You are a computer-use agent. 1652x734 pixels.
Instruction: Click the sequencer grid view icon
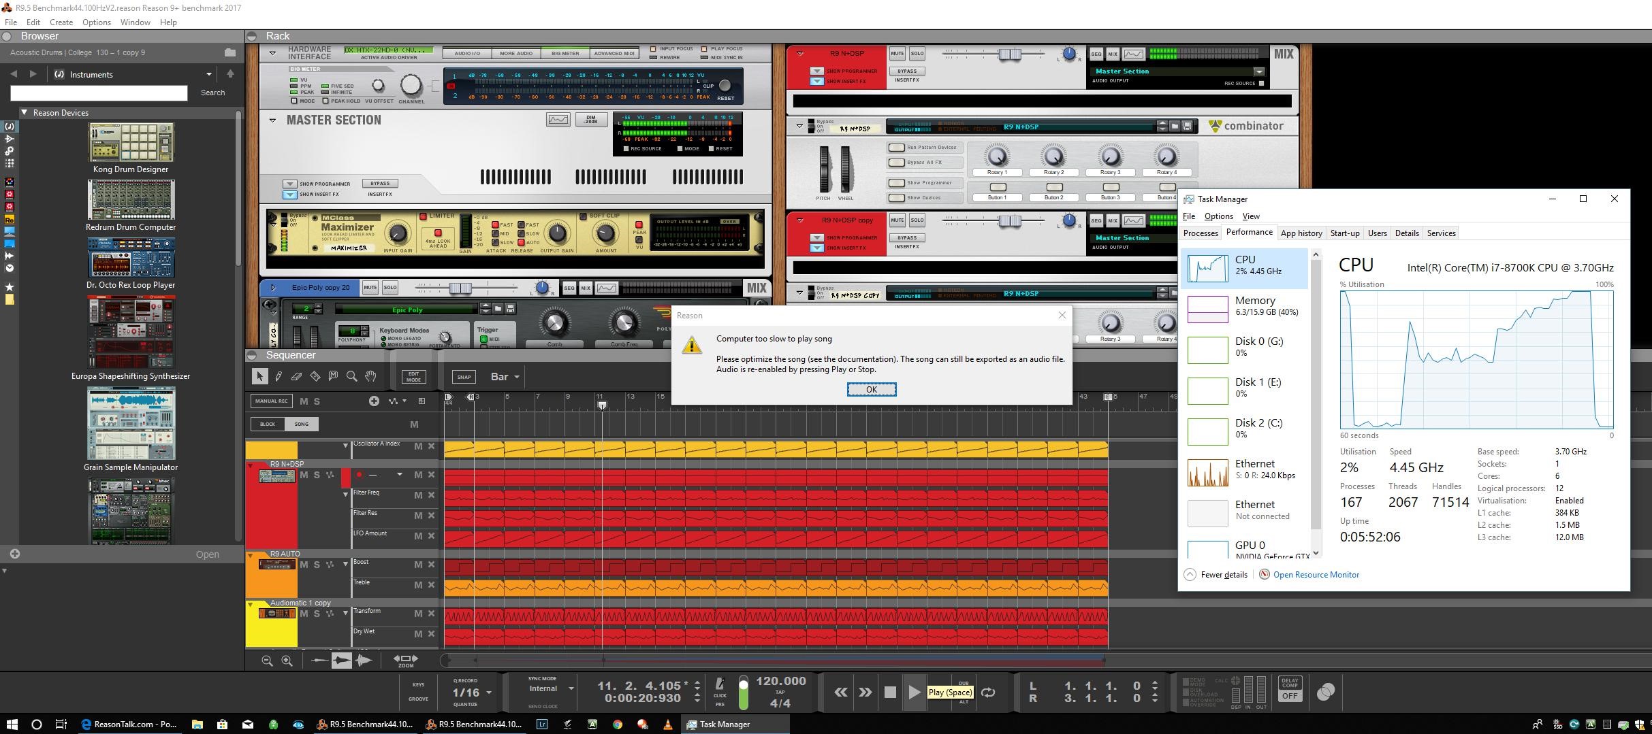click(x=422, y=401)
